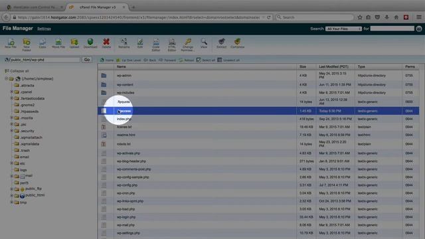This screenshot has height=239, width=425.
Task: Select the license.txt file
Action: (258, 127)
